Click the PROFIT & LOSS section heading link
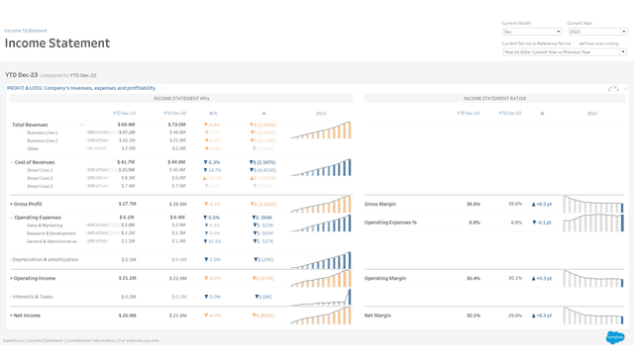 pos(81,88)
